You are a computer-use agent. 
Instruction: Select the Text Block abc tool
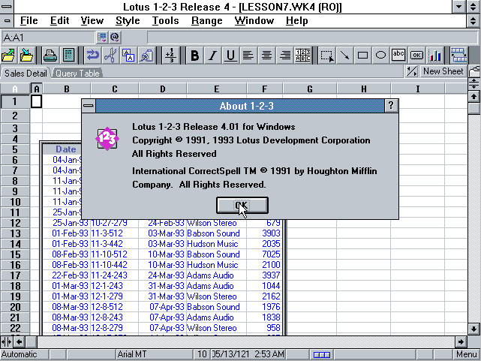[398, 56]
